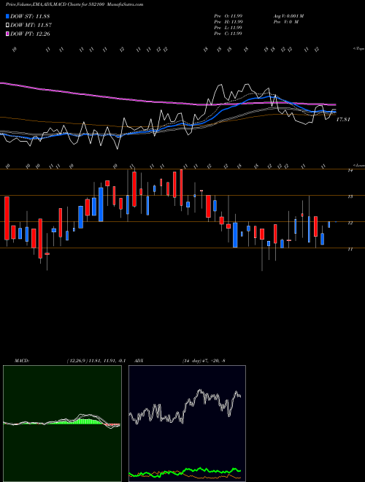Screen dimensions: 365x482
Task: Click the 14 price axis label
Action: pos(350,171)
